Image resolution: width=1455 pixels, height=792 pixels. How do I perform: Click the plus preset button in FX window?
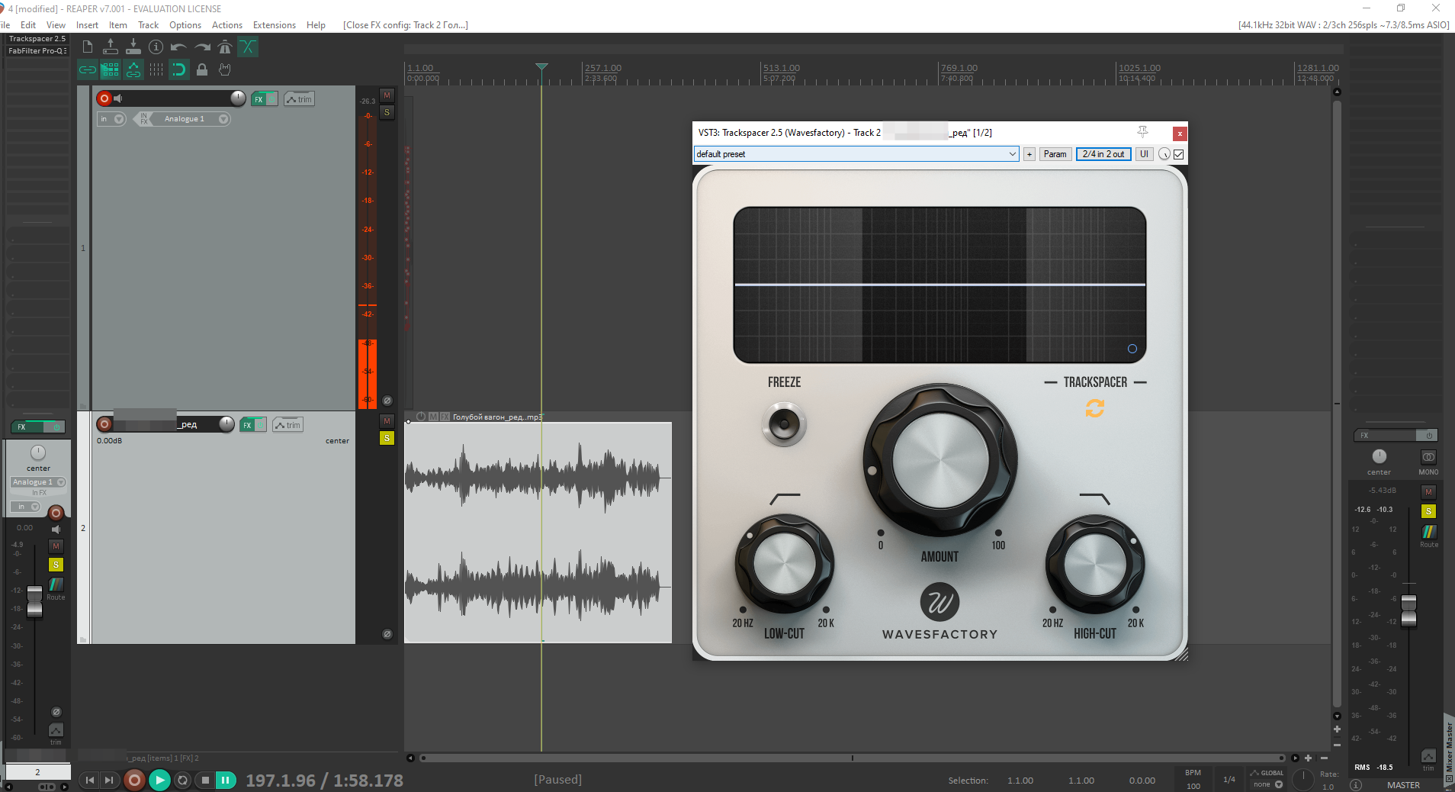(x=1029, y=154)
